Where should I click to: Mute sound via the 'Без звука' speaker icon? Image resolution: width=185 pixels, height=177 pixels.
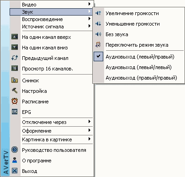[x=98, y=34]
